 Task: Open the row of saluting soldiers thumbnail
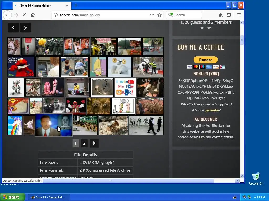pyautogui.click(x=150, y=106)
